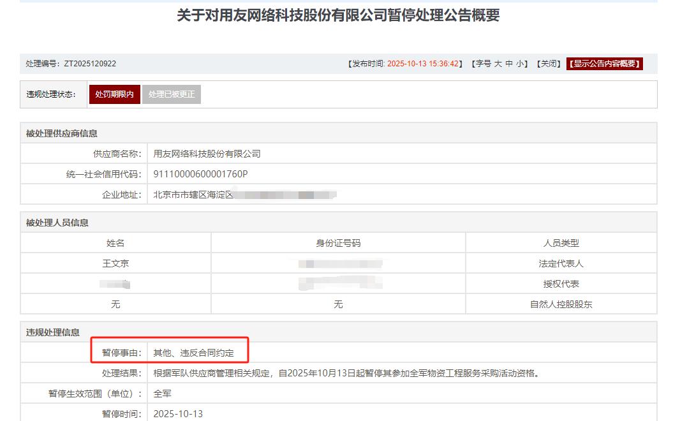Click the 暂停生效范围（单位） label
680x421 pixels.
(95, 394)
